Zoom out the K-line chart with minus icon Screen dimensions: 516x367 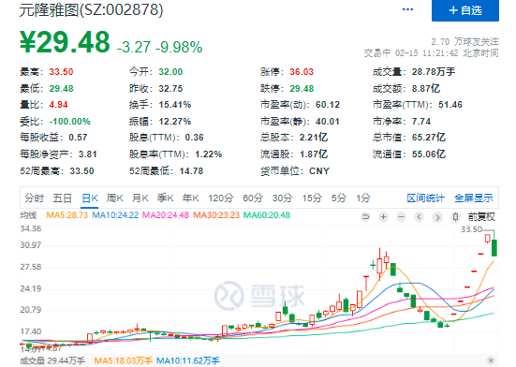coord(401,217)
